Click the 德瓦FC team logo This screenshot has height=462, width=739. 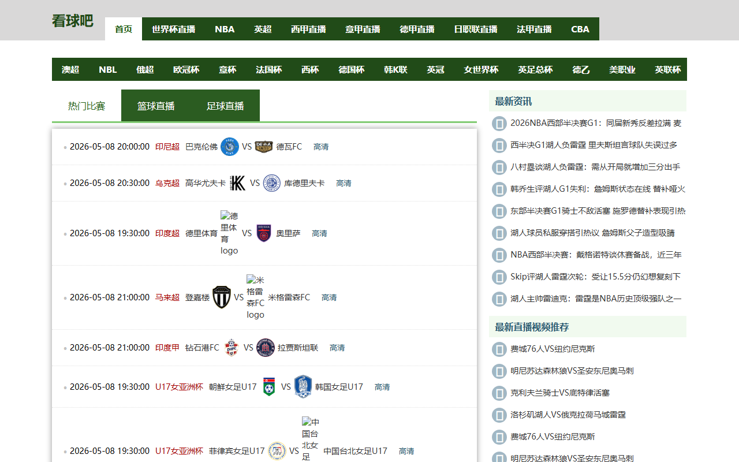point(263,147)
